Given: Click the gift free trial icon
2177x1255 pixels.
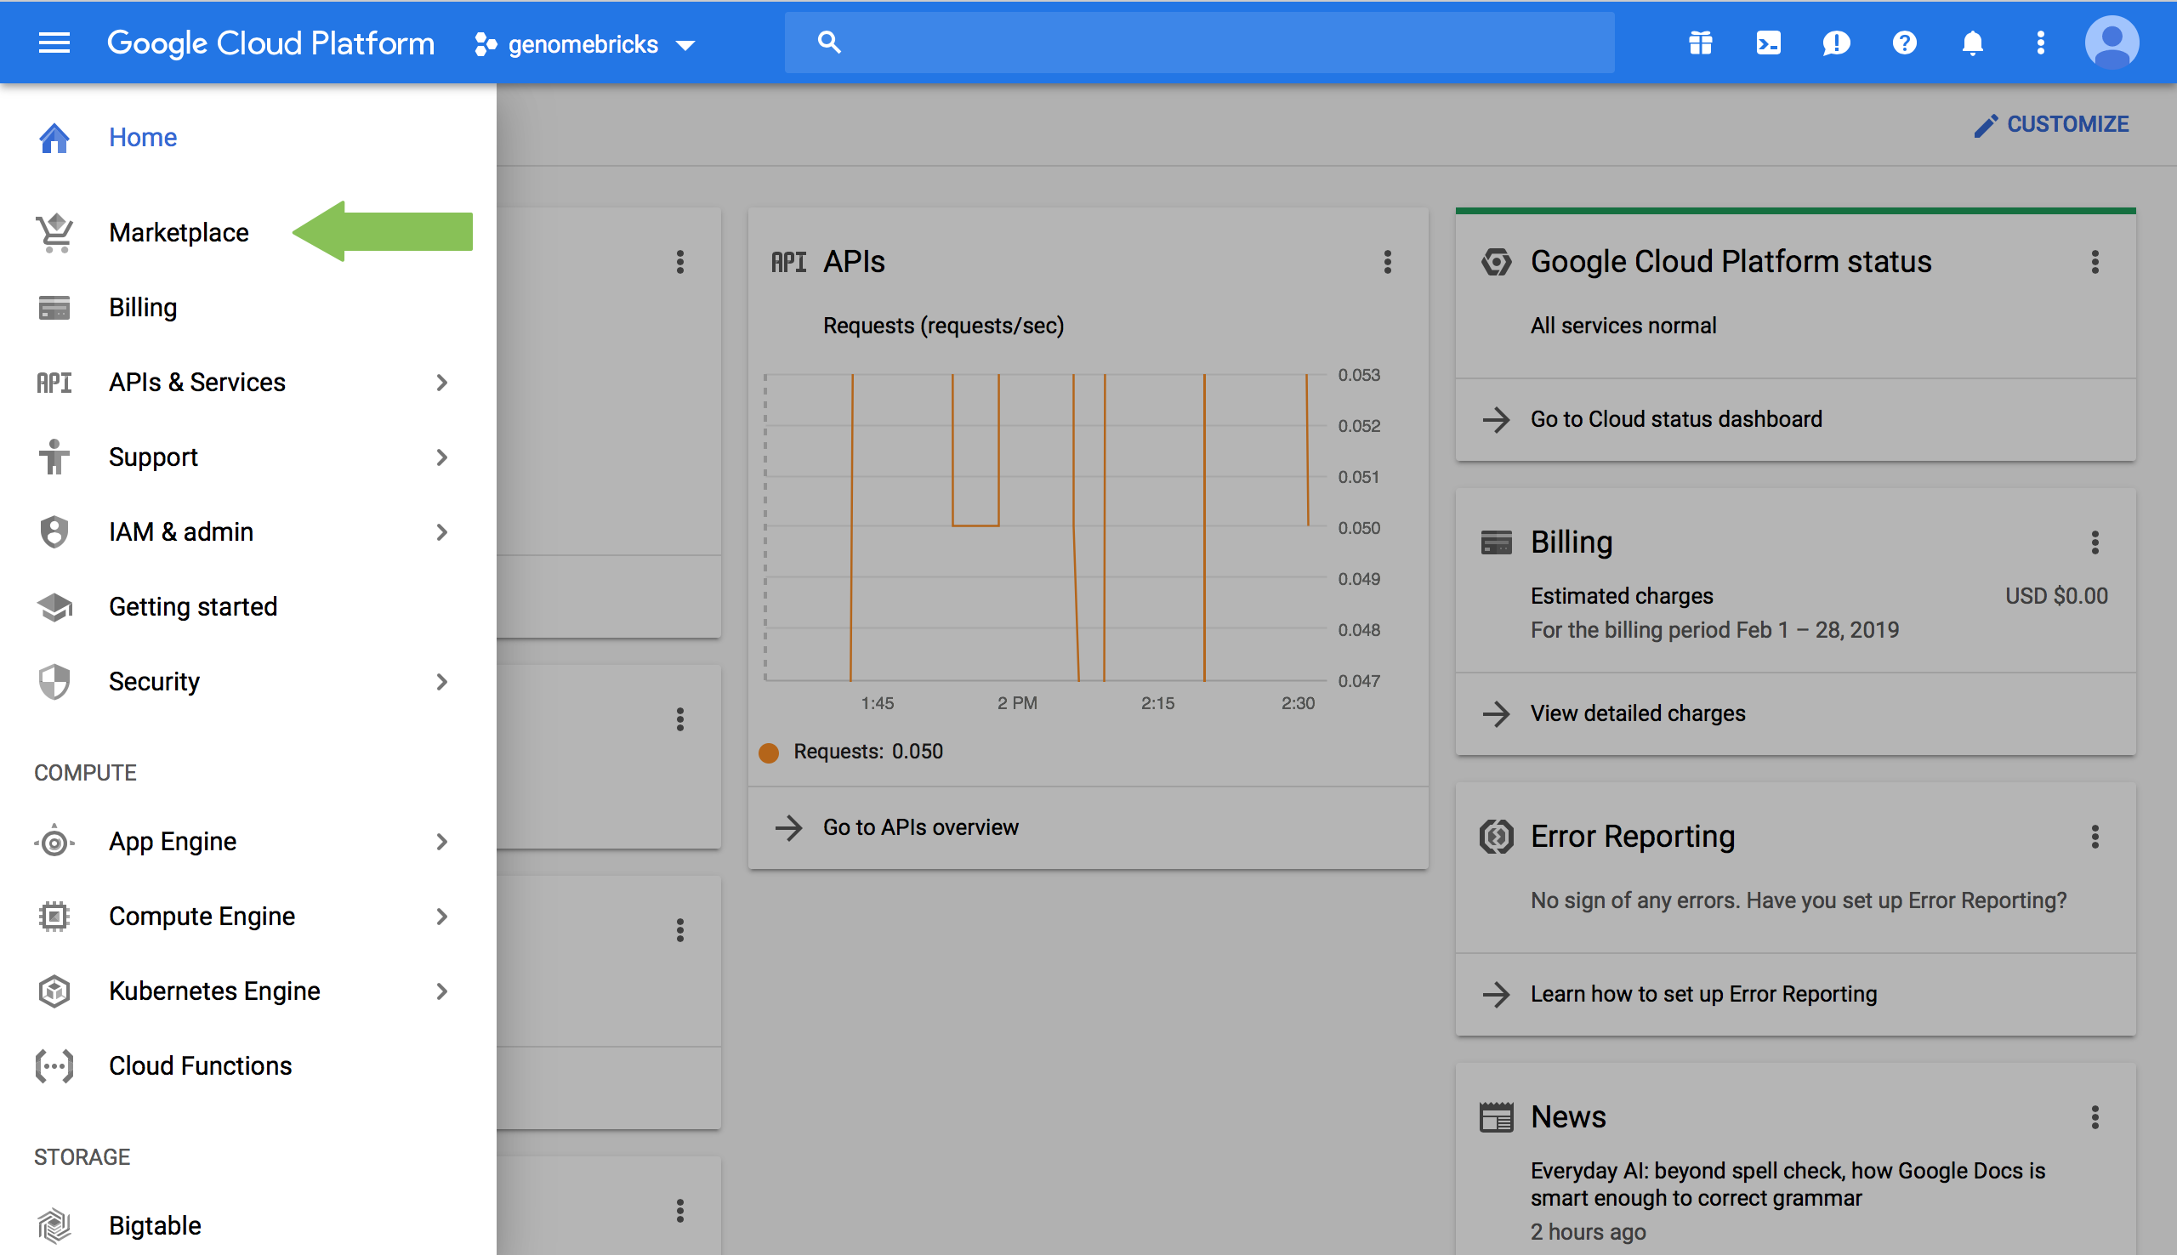Looking at the screenshot, I should point(1700,43).
